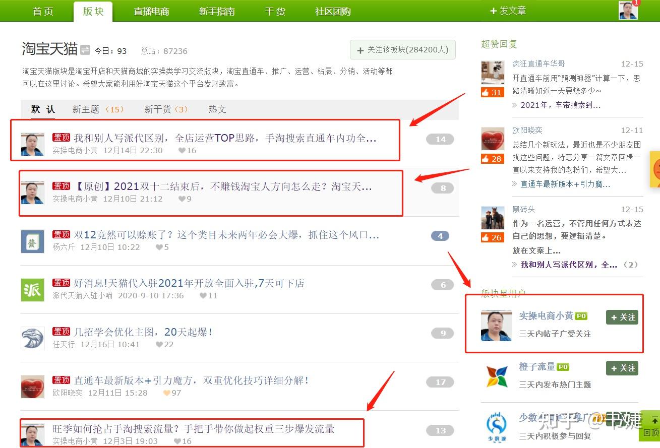This screenshot has width=660, height=448.
Task: Click reply count bubble 13
Action: click(440, 430)
